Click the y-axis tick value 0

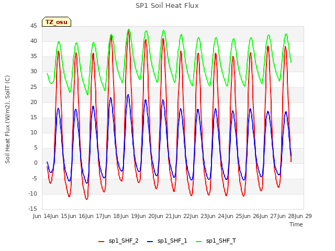coord(36,163)
